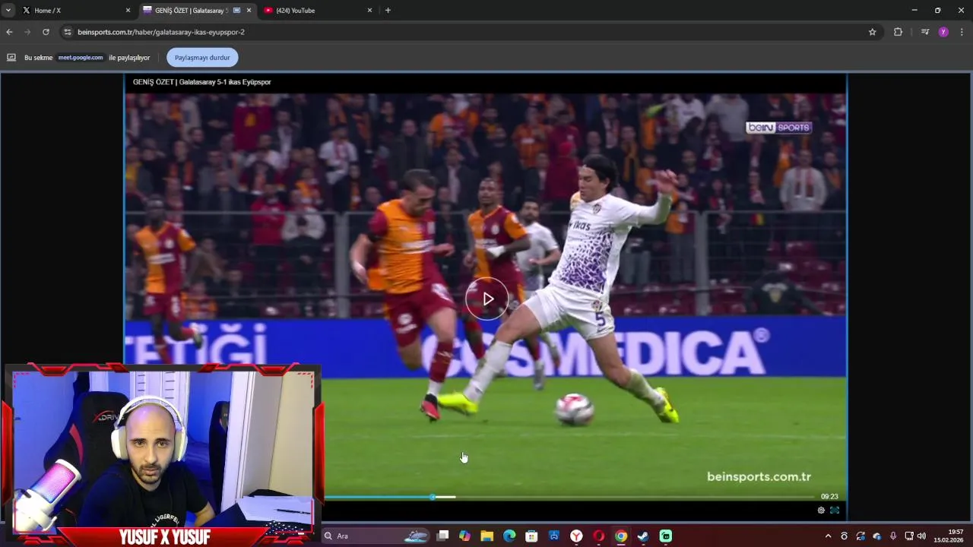Expand the tab search dropdown
Screen dimensions: 973x547
tap(8, 11)
